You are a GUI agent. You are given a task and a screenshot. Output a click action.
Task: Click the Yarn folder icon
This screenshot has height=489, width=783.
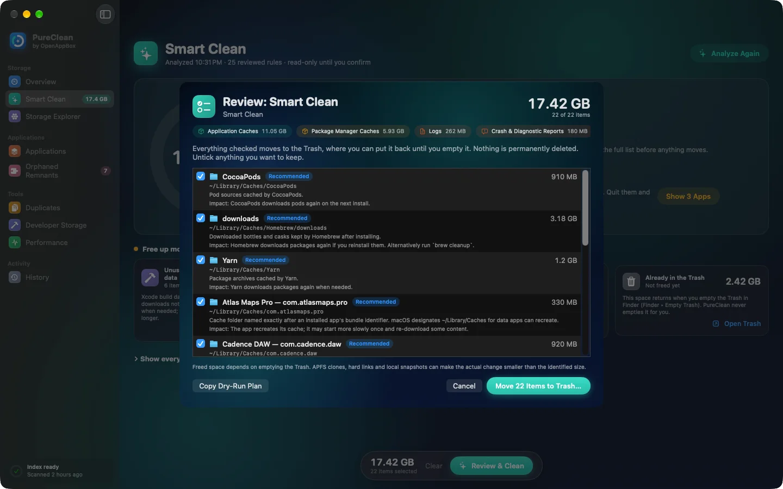coord(214,260)
